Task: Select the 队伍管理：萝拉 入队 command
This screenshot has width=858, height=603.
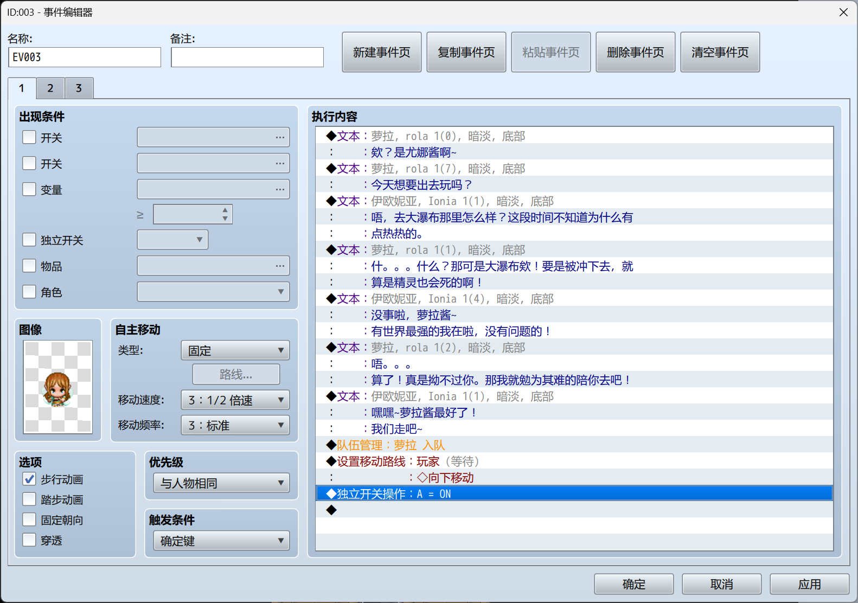Action: [574, 445]
